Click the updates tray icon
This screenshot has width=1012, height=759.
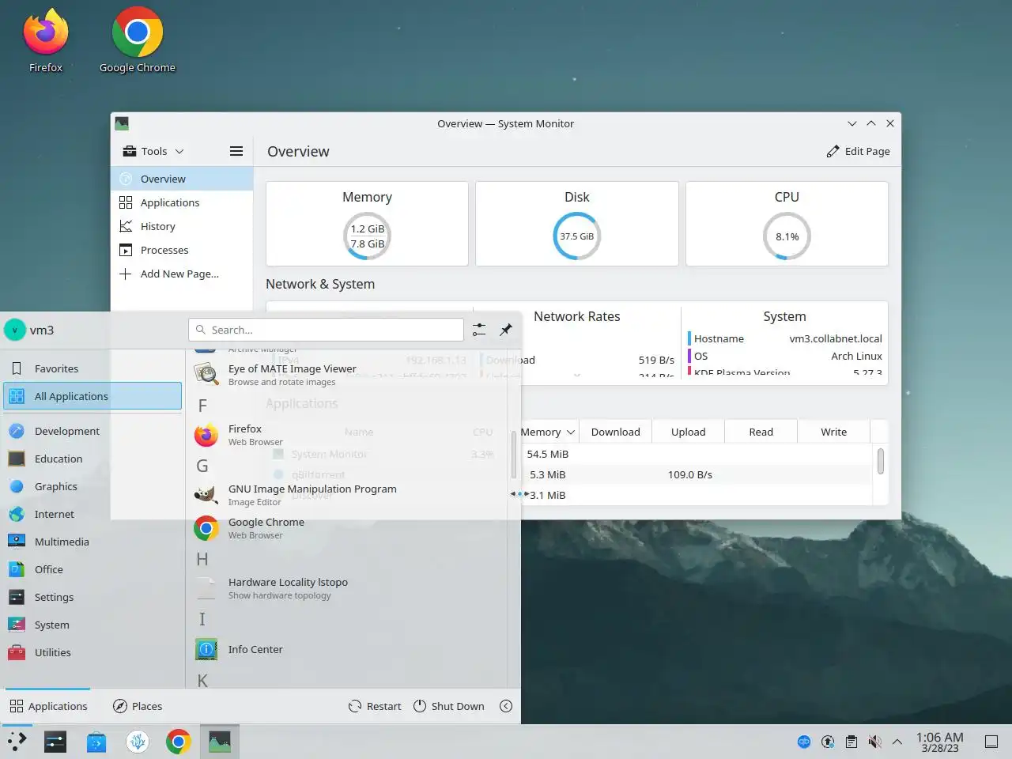pos(828,742)
